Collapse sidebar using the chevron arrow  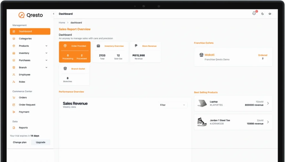tap(54, 14)
